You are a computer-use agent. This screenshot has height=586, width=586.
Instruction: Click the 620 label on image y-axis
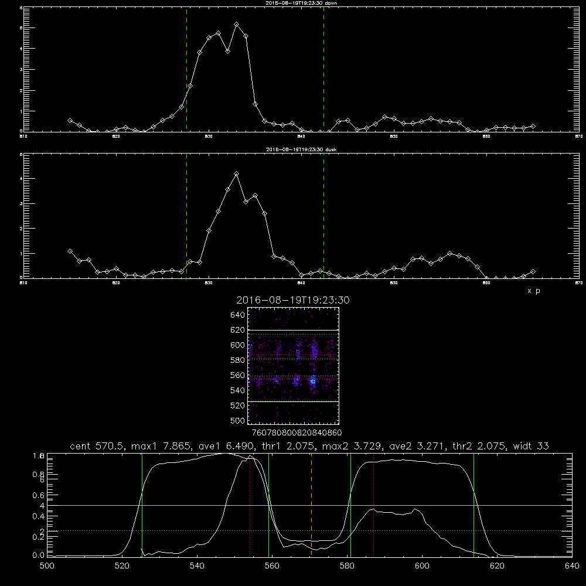coord(238,330)
